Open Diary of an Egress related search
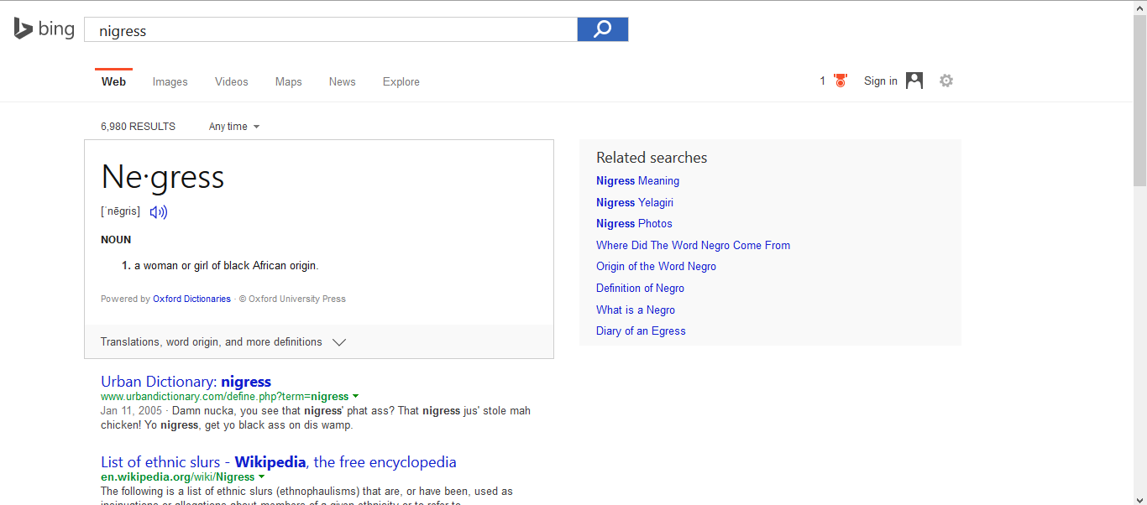Viewport: 1147px width, 505px height. click(x=642, y=331)
